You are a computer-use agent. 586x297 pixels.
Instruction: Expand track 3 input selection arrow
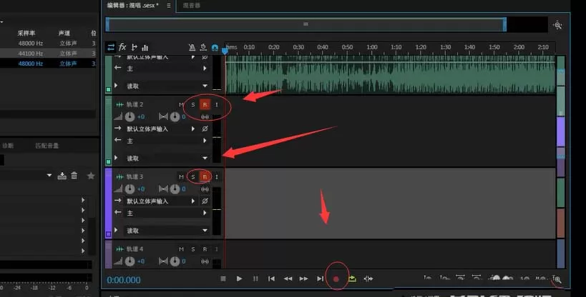pos(193,201)
